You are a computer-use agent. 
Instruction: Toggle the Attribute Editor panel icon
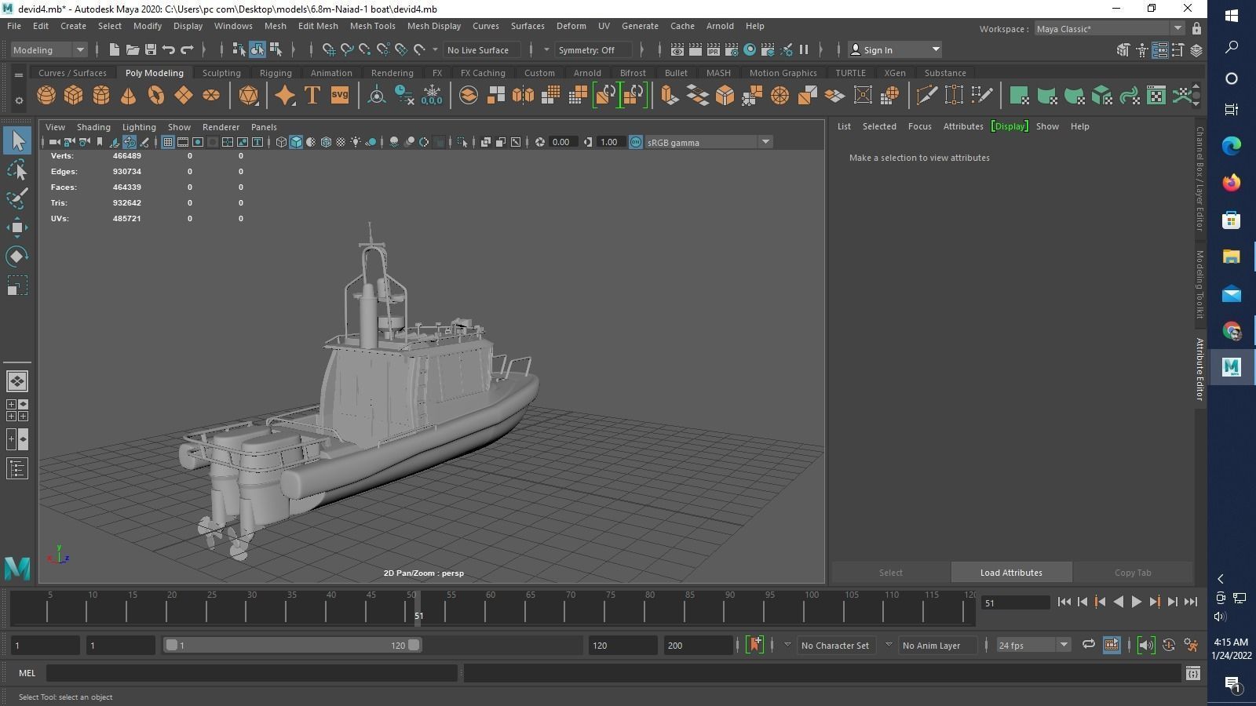1160,49
